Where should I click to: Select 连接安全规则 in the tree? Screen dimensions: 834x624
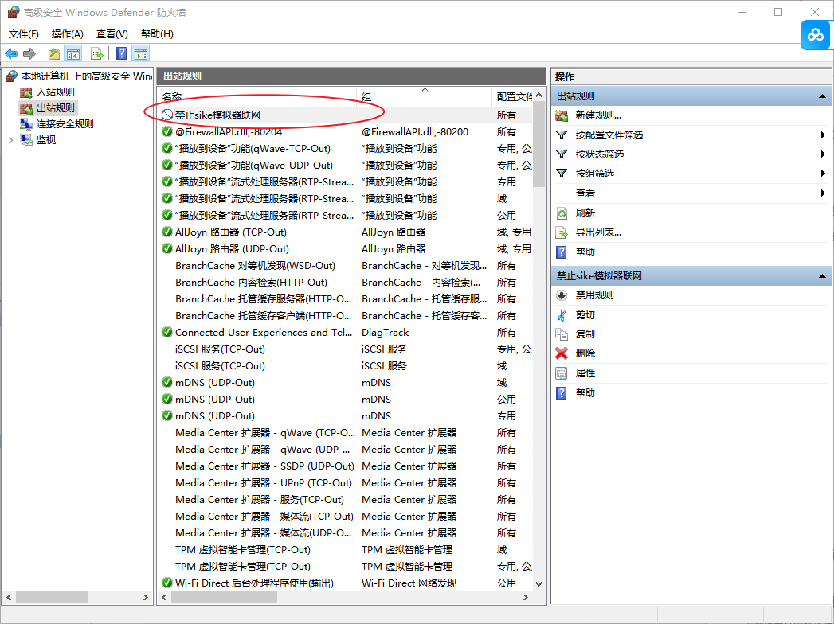pos(65,124)
